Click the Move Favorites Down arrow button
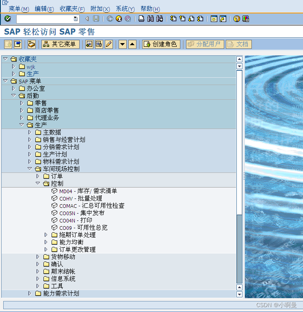 click(123, 44)
